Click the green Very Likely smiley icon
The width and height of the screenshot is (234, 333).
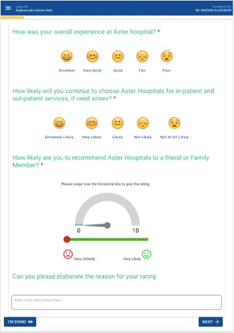coord(147,255)
